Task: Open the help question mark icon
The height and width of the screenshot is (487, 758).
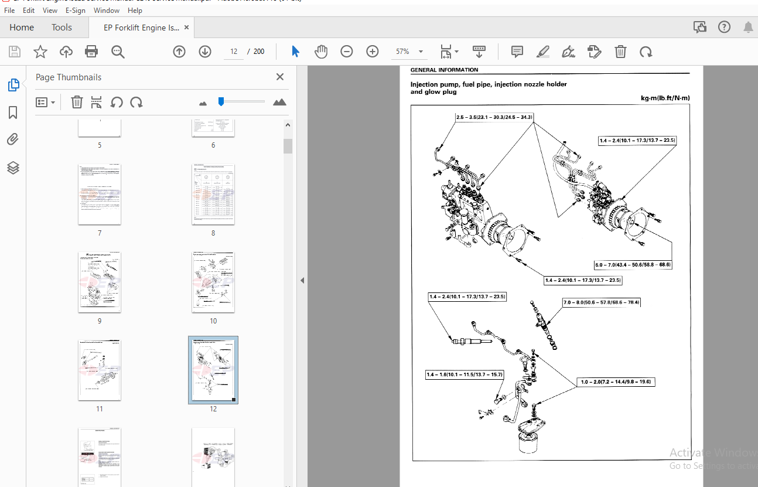Action: point(724,27)
